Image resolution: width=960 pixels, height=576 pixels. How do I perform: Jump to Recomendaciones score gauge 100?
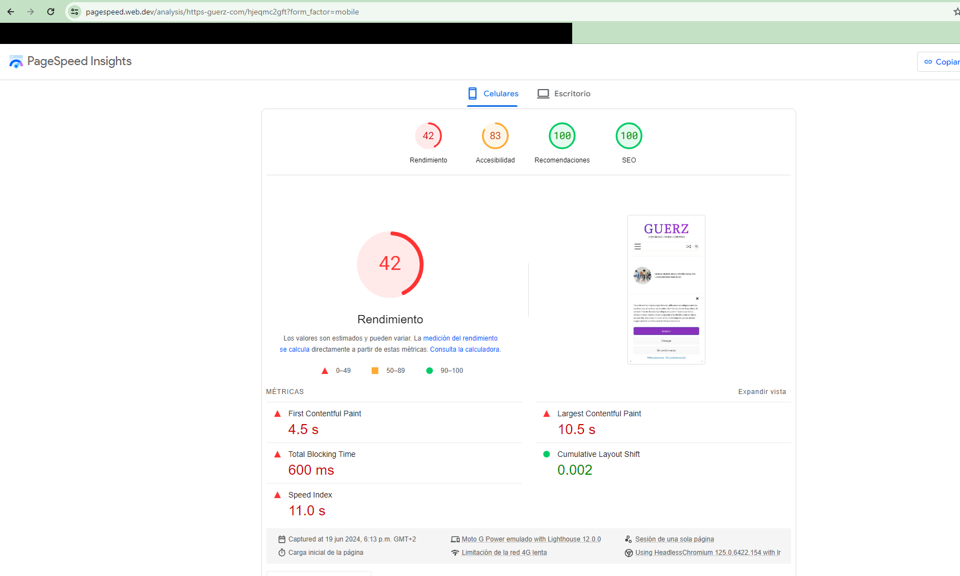(562, 136)
